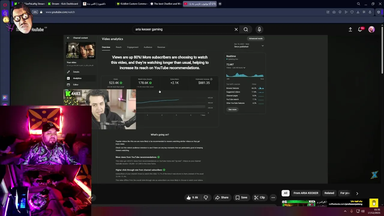The height and width of the screenshot is (216, 384).
Task: Open the YouTube account avatar
Action: (371, 29)
